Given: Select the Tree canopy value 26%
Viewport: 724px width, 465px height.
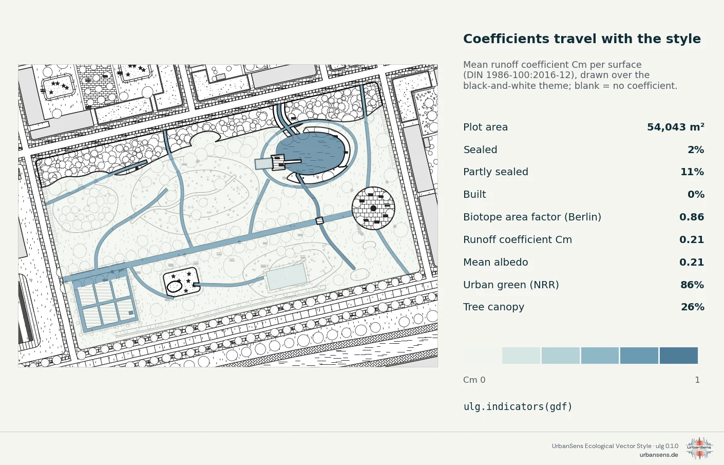Looking at the screenshot, I should point(692,307).
